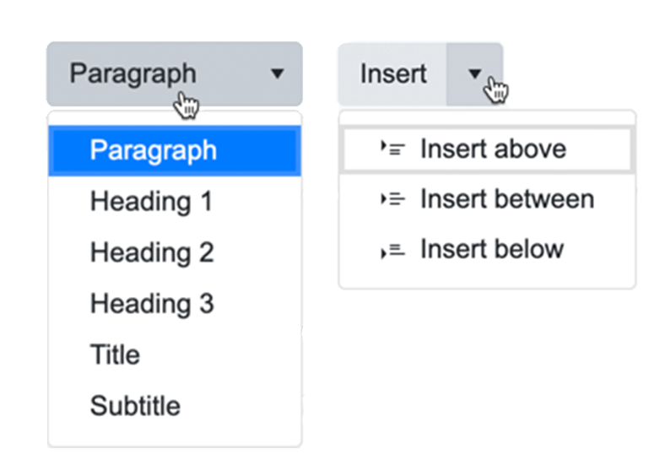Click the blue selected row in the style list
The width and height of the screenshot is (665, 476).
click(x=174, y=151)
